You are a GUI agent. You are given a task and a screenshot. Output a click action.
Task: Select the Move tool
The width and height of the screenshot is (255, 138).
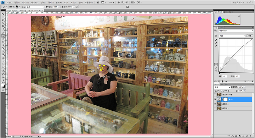coord(3,14)
